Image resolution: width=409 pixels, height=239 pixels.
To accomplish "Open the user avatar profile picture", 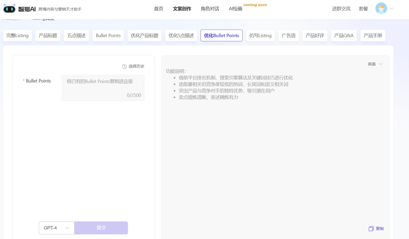I will [x=381, y=8].
